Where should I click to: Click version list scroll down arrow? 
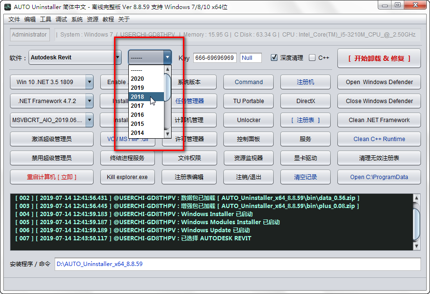point(167,134)
